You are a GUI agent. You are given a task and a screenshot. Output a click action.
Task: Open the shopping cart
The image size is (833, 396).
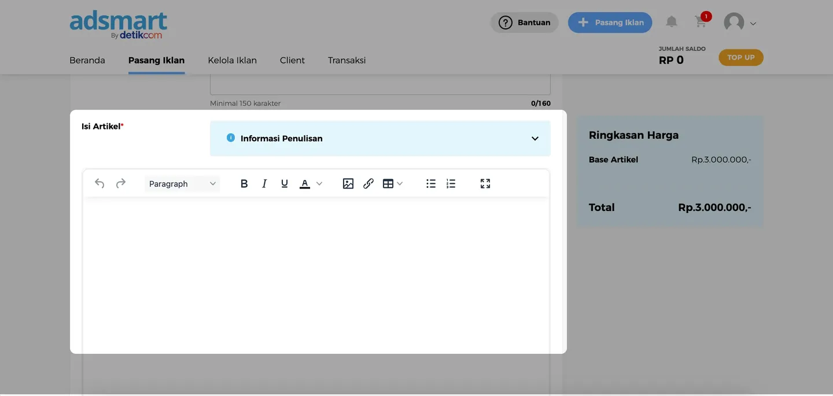(701, 22)
